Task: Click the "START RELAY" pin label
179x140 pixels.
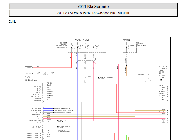Action: point(37,131)
